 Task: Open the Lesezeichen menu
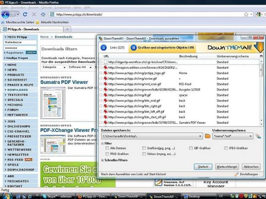(x=63, y=8)
